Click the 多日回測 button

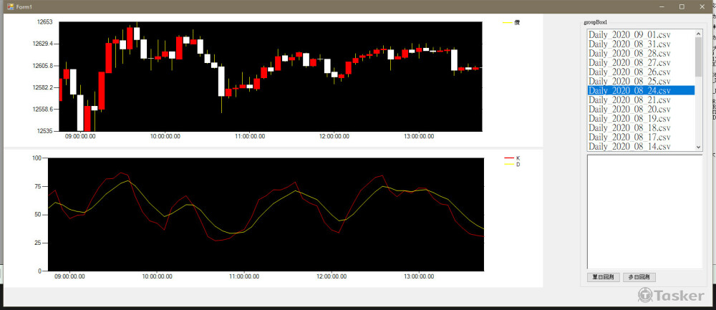[640, 277]
